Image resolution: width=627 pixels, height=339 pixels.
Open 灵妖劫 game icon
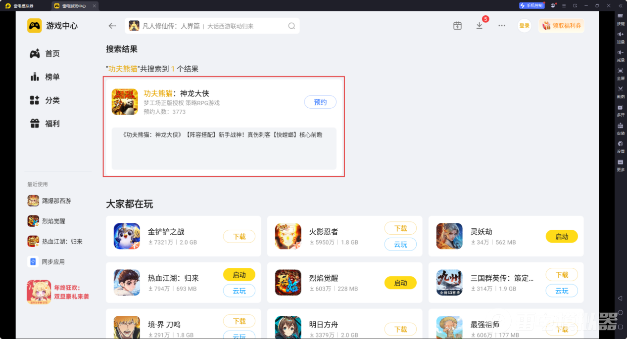click(x=449, y=236)
